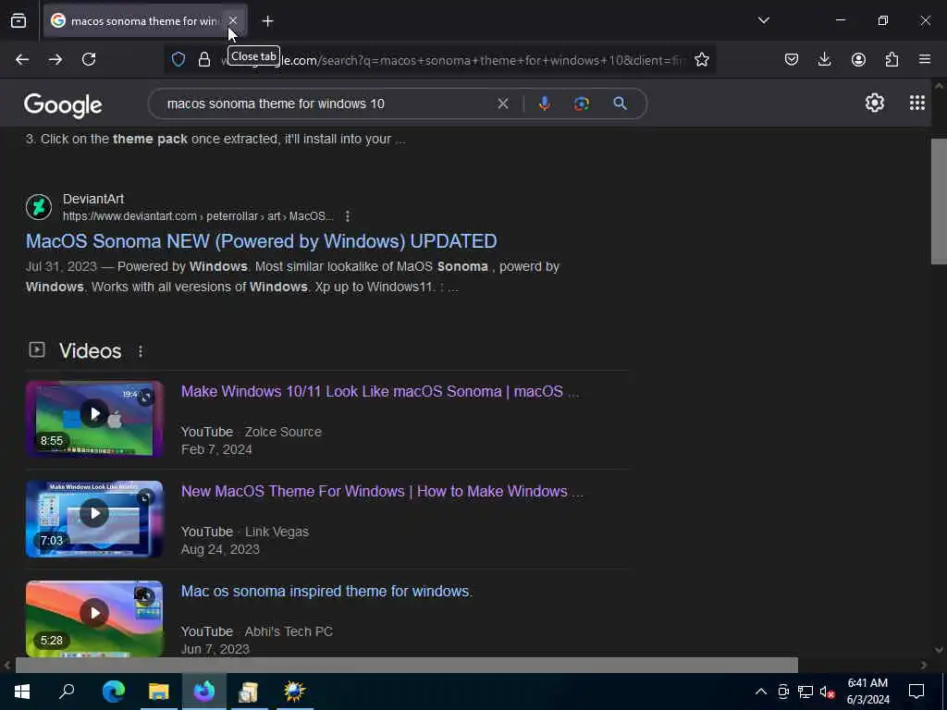Open Google quick settings gear
The width and height of the screenshot is (947, 710).
875,104
